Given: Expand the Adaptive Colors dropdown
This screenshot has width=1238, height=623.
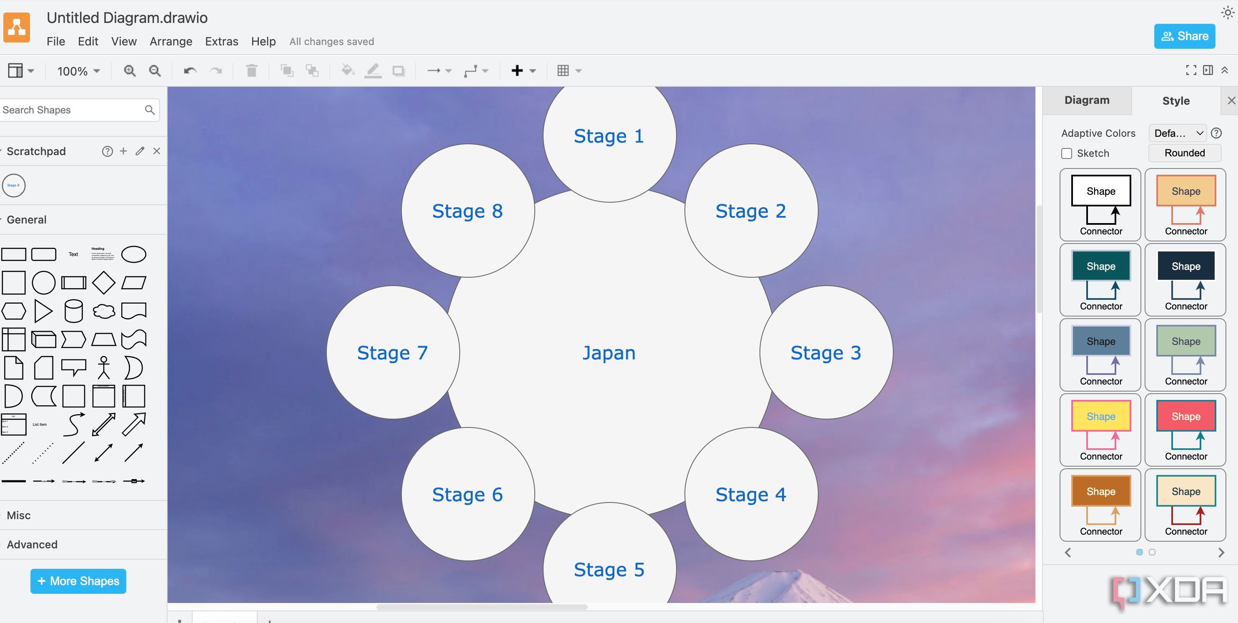Looking at the screenshot, I should [1179, 133].
